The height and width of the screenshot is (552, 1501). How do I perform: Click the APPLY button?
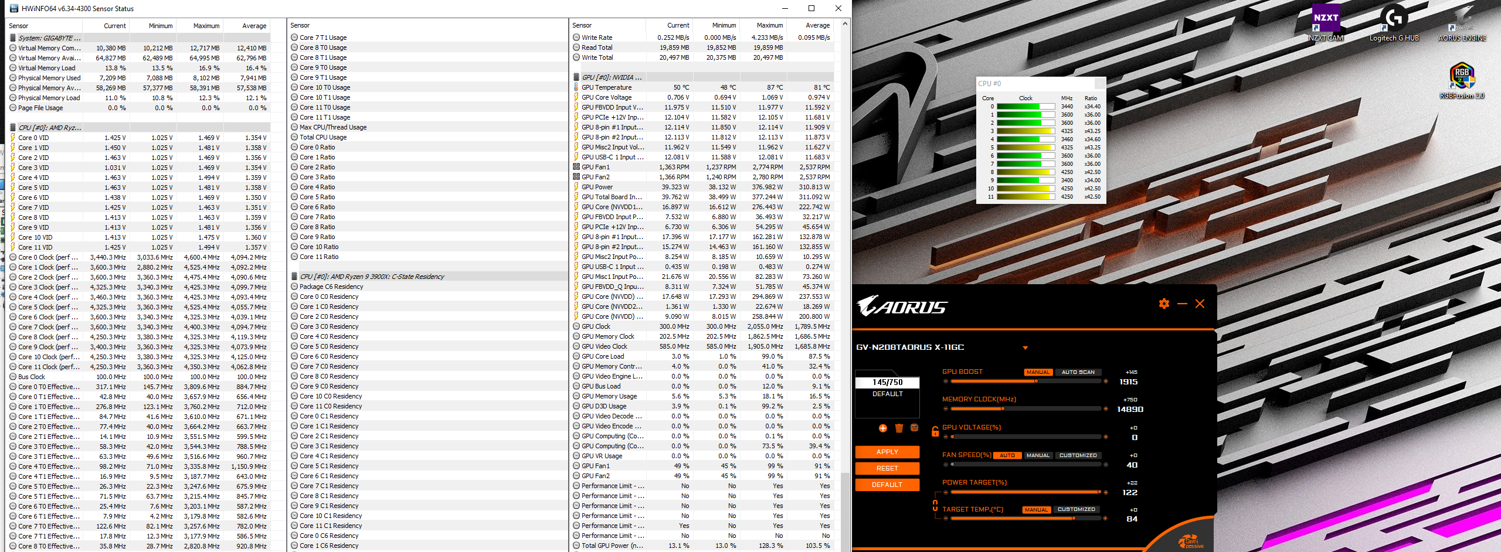pos(887,452)
